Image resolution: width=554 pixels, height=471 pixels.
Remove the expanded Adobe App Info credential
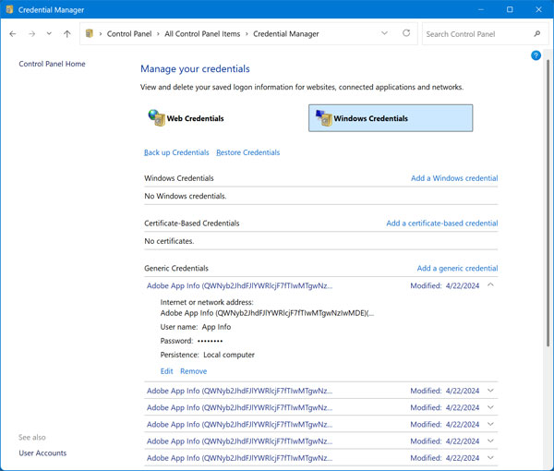(x=193, y=371)
